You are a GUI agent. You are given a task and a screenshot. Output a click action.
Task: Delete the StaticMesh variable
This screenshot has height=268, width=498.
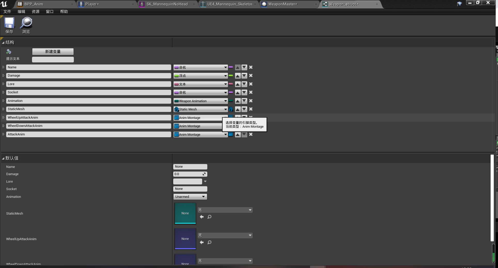click(x=251, y=109)
